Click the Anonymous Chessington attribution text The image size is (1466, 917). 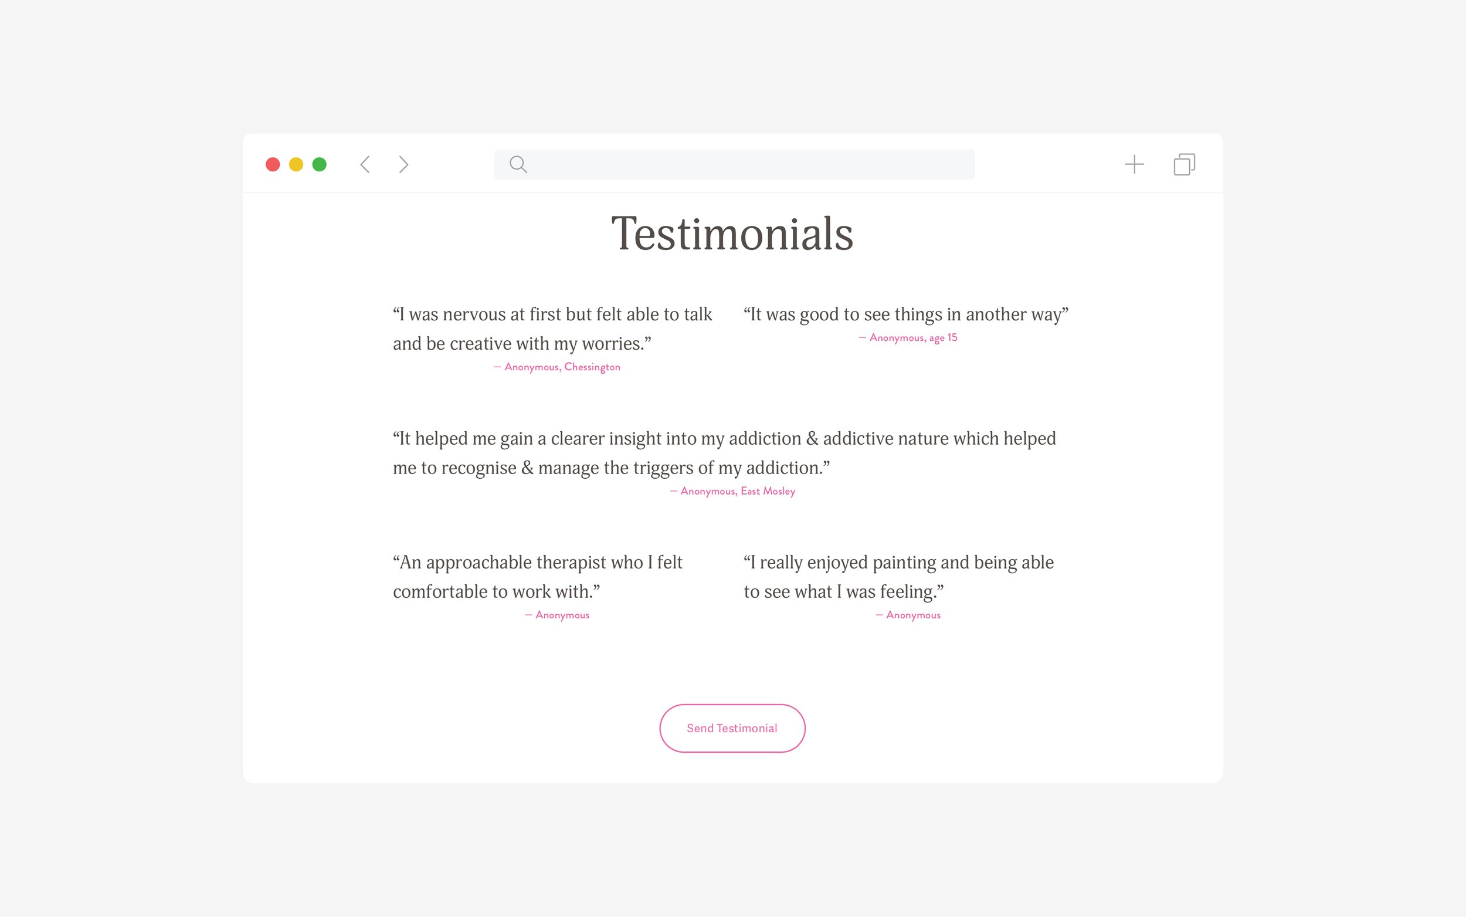pyautogui.click(x=556, y=367)
